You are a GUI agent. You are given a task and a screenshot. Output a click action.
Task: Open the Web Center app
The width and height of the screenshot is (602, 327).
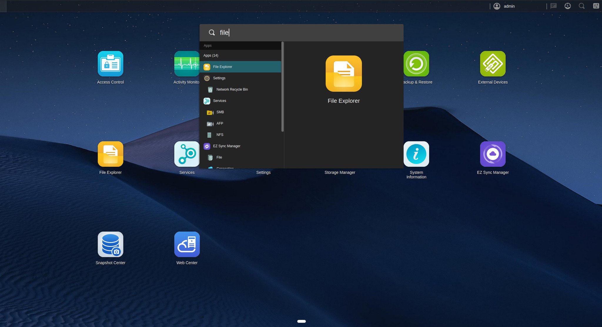tap(187, 244)
